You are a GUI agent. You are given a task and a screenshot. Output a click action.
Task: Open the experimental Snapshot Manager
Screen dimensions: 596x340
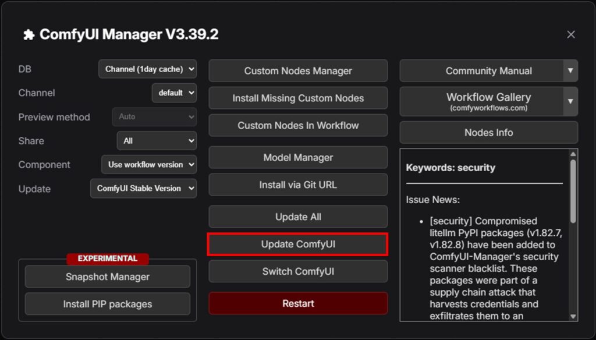coord(107,277)
